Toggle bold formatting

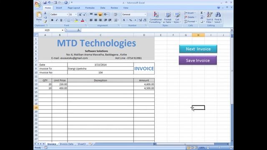[x=52, y=20]
